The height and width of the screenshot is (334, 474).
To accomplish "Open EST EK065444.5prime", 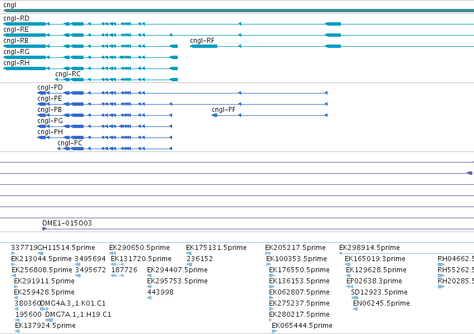I will click(302, 326).
